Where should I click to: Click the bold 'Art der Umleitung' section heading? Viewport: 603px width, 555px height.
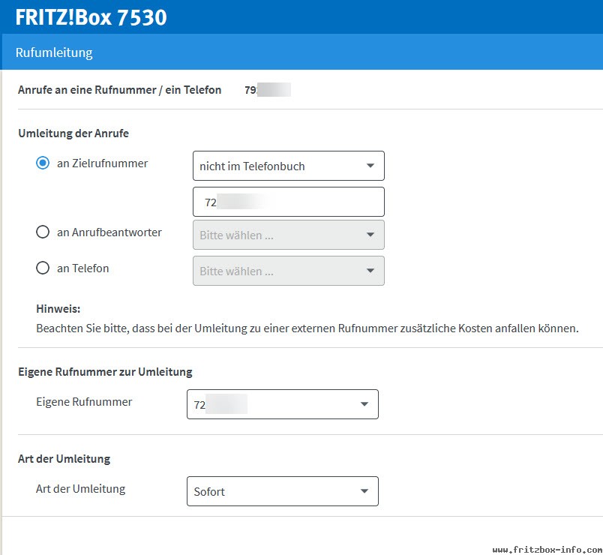pos(64,459)
